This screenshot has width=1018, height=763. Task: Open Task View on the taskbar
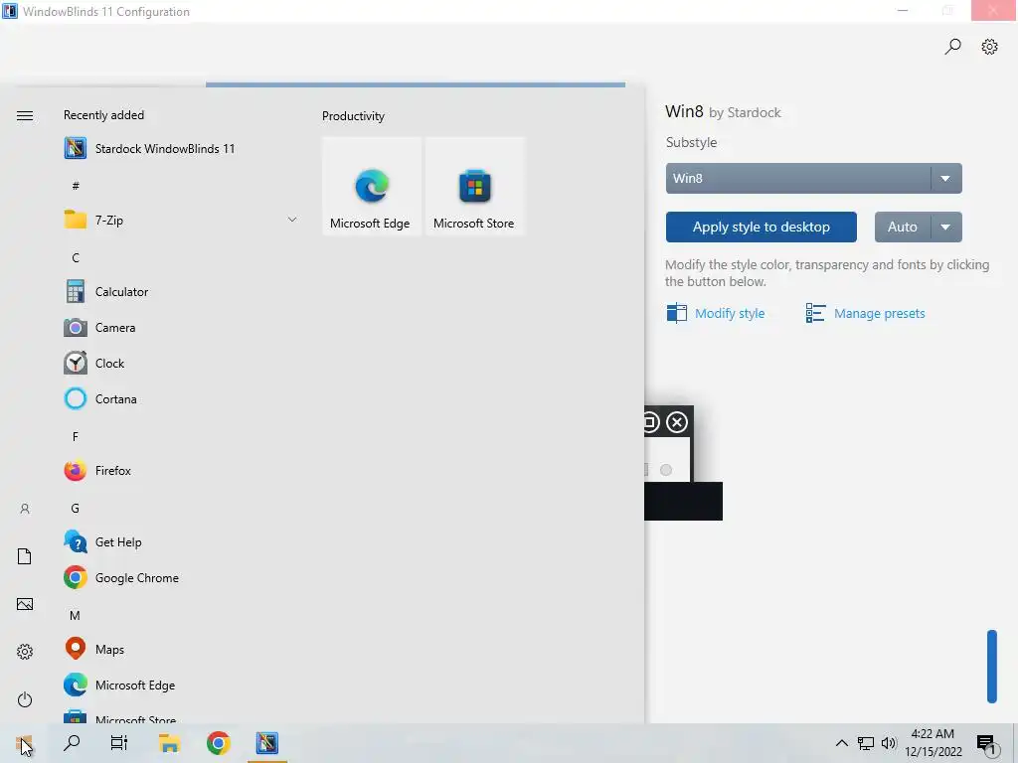pos(119,743)
